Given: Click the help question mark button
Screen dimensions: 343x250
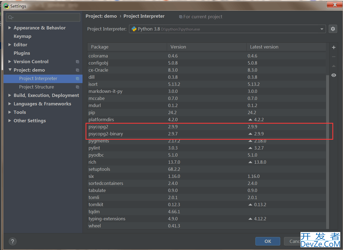Looking at the screenshot, I should point(13,241).
